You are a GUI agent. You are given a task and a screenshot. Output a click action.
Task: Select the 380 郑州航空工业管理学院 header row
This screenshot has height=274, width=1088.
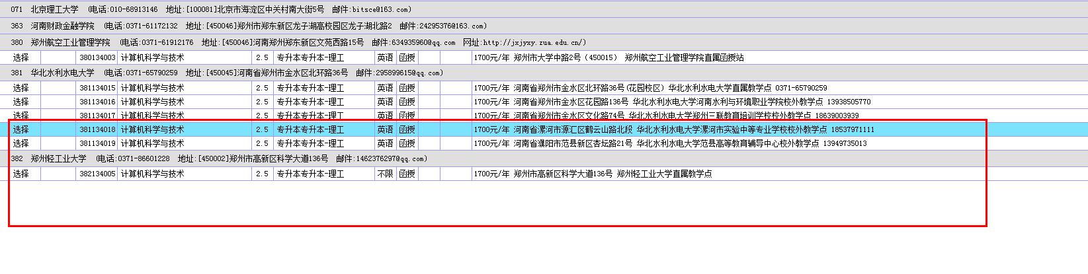[x=544, y=42]
